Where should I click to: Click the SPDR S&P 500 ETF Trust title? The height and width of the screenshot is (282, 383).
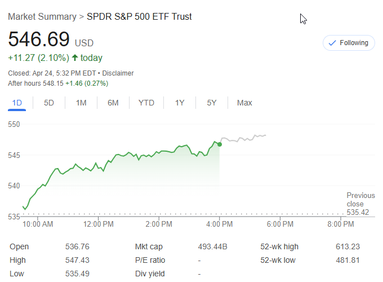pyautogui.click(x=139, y=17)
